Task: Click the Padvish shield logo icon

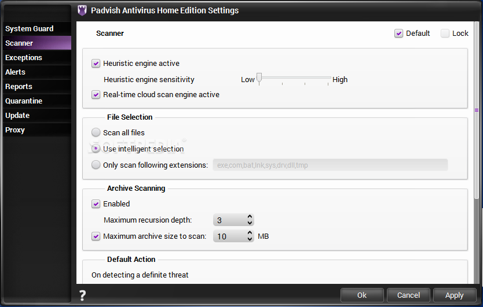Action: tap(82, 10)
